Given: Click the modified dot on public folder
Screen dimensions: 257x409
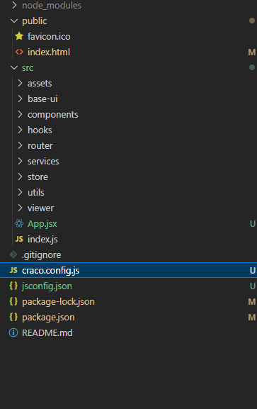Looking at the screenshot, I should tap(252, 21).
